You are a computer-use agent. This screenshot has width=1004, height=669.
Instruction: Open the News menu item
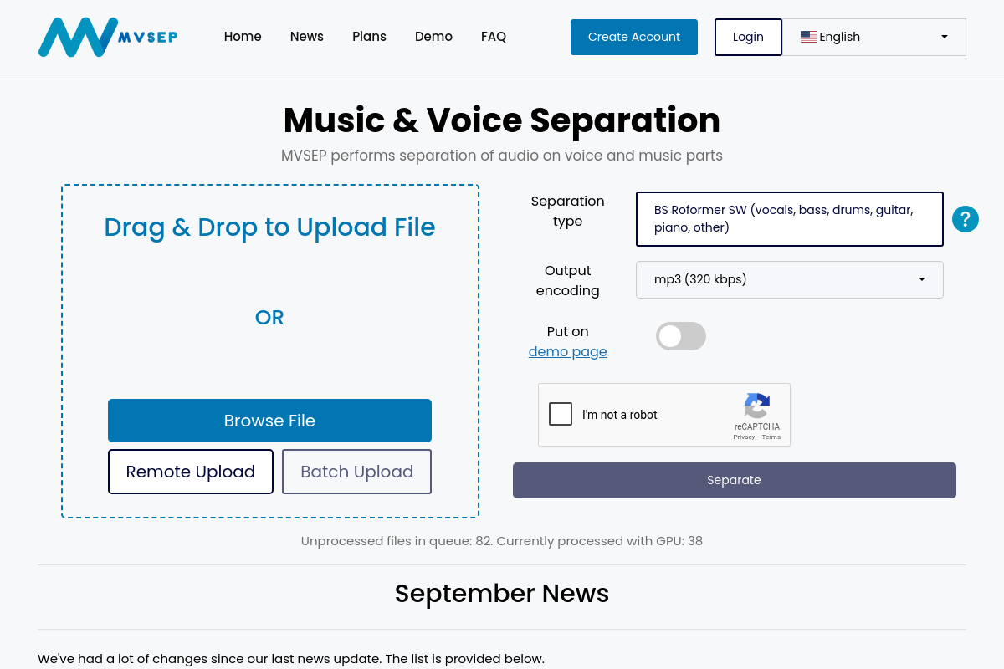(x=307, y=37)
